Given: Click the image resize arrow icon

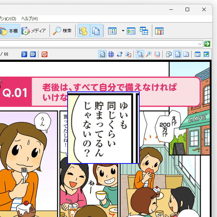Looking at the screenshot, I should (128, 54).
